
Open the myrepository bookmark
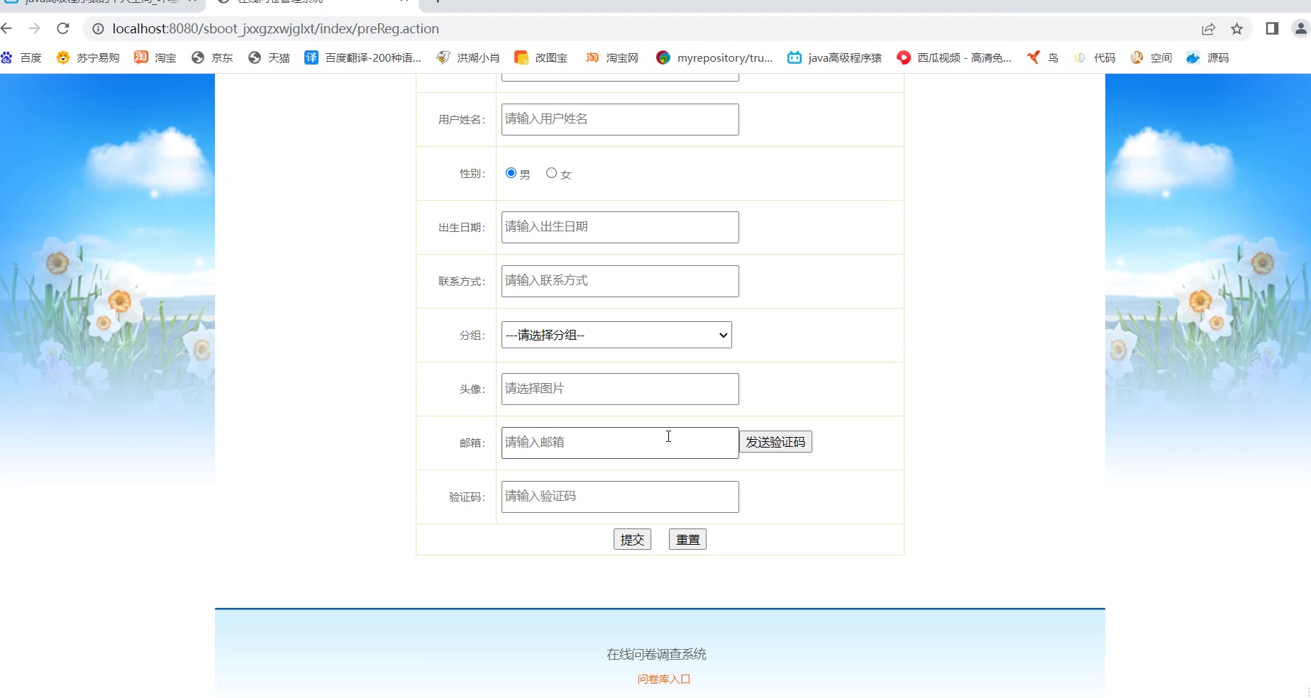[x=714, y=57]
